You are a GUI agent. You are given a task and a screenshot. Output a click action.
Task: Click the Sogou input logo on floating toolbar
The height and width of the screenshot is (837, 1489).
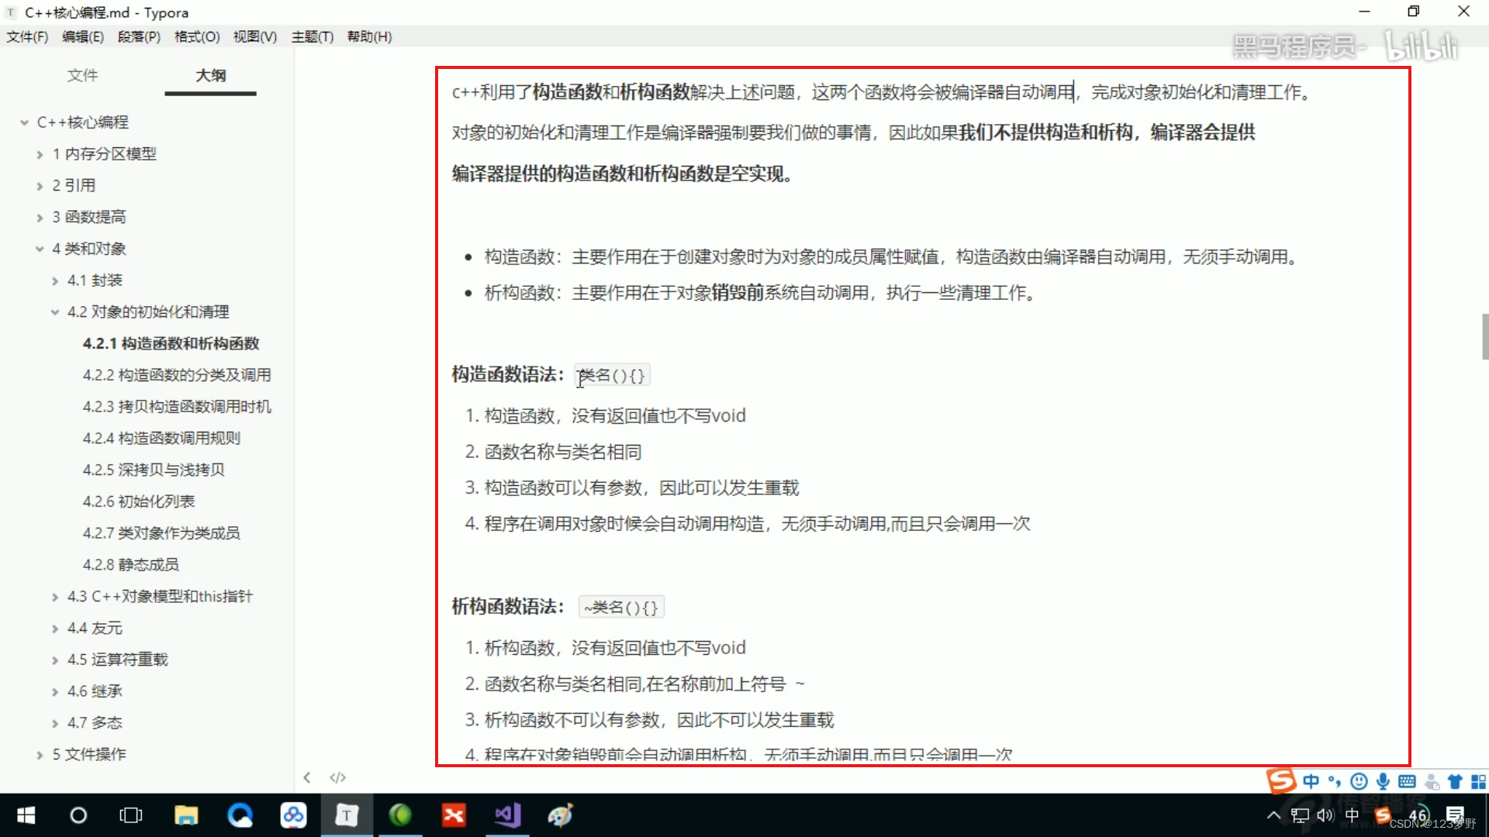point(1281,780)
